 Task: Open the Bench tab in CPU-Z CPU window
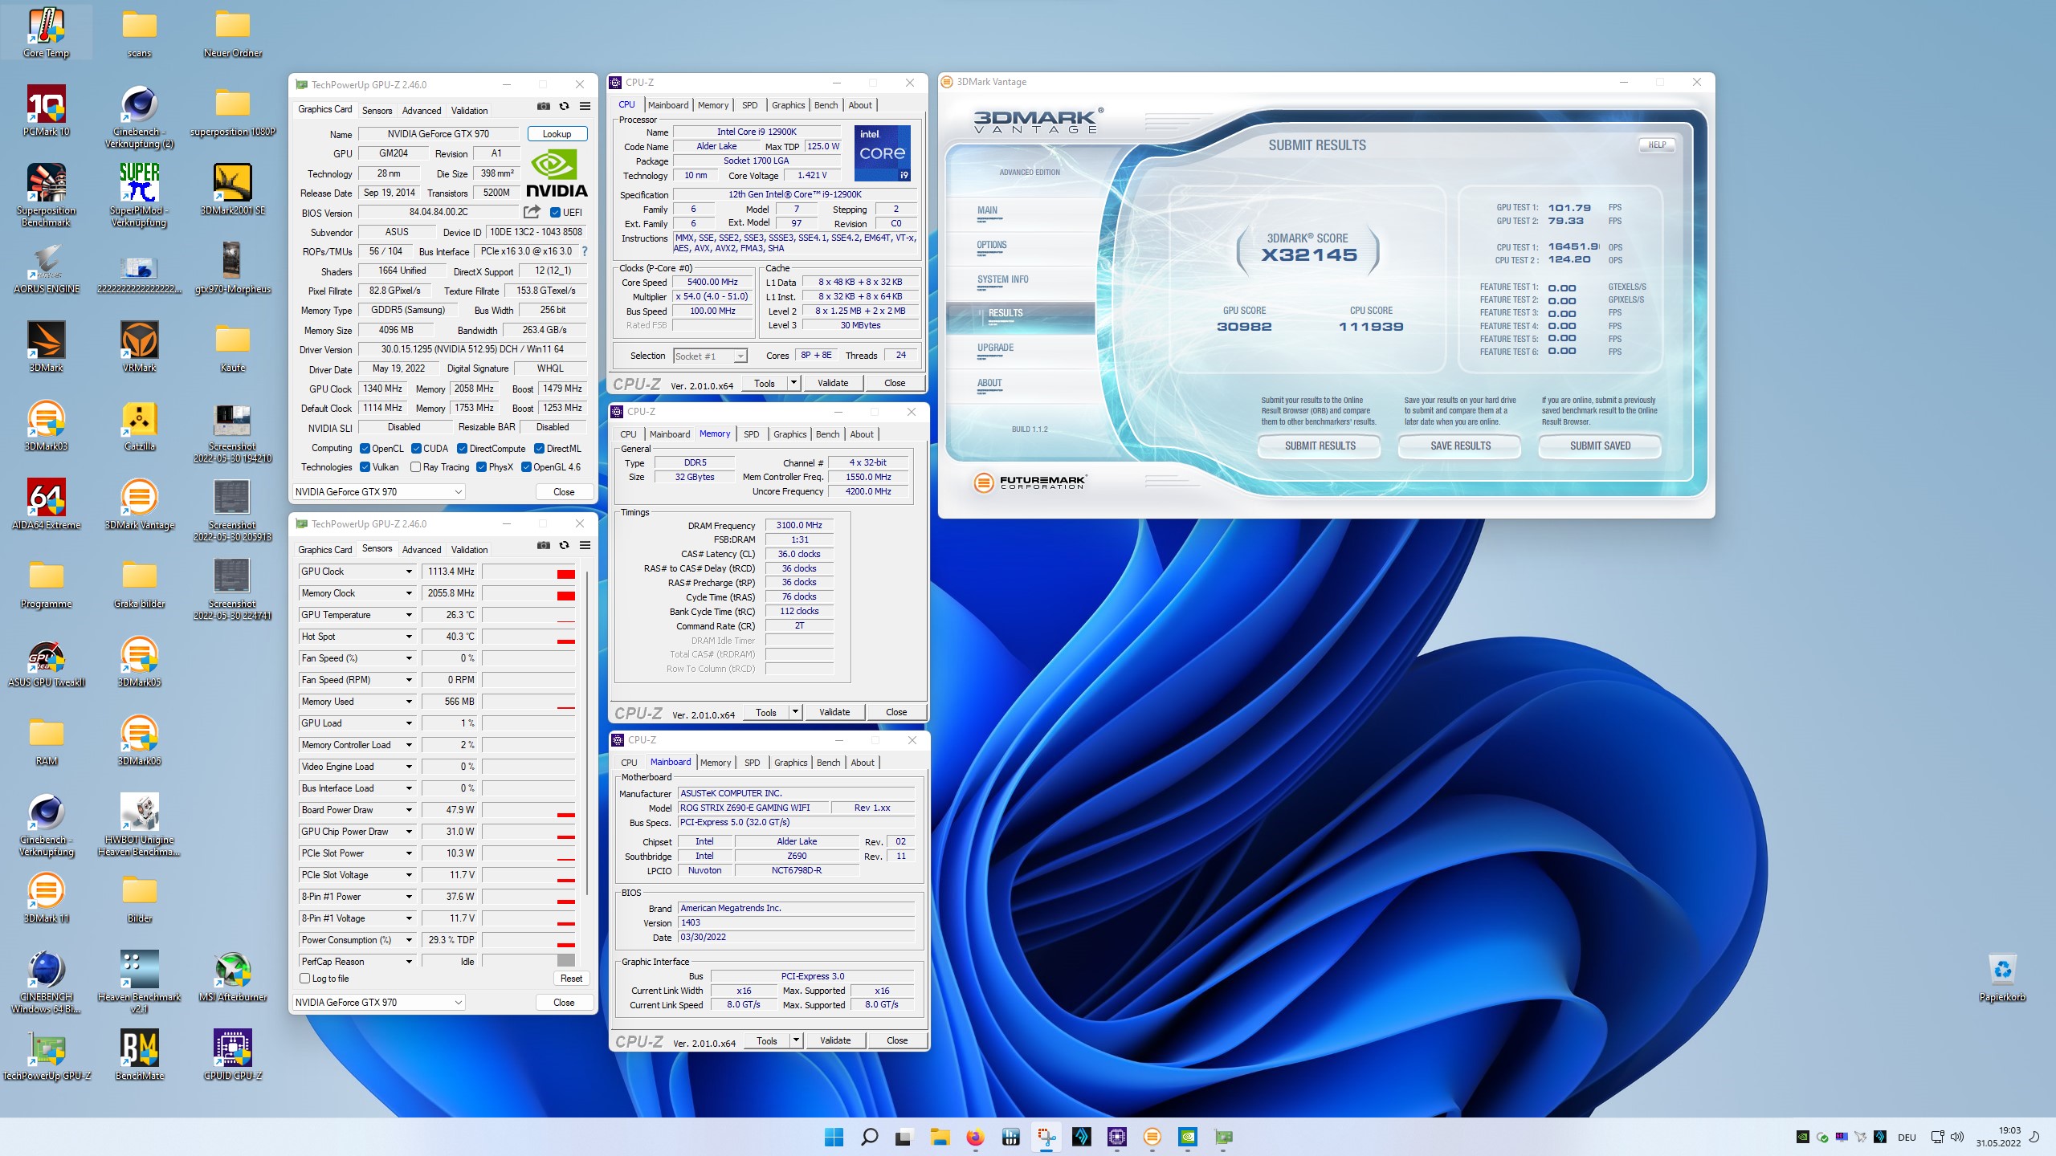click(x=826, y=105)
